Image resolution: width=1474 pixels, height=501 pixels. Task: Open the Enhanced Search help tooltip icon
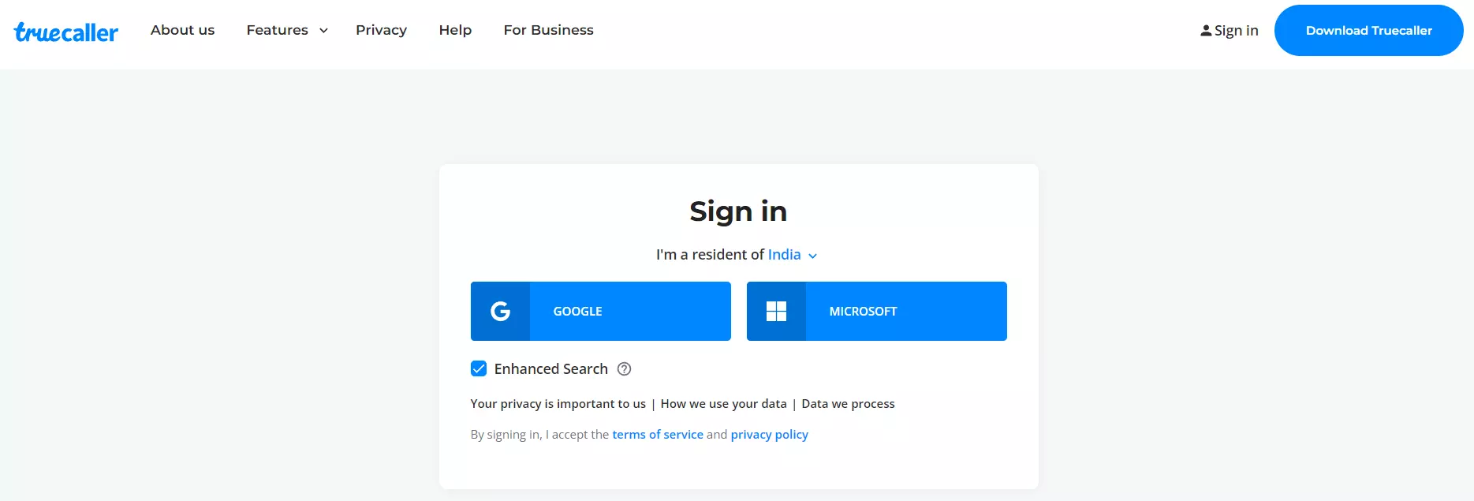click(623, 368)
